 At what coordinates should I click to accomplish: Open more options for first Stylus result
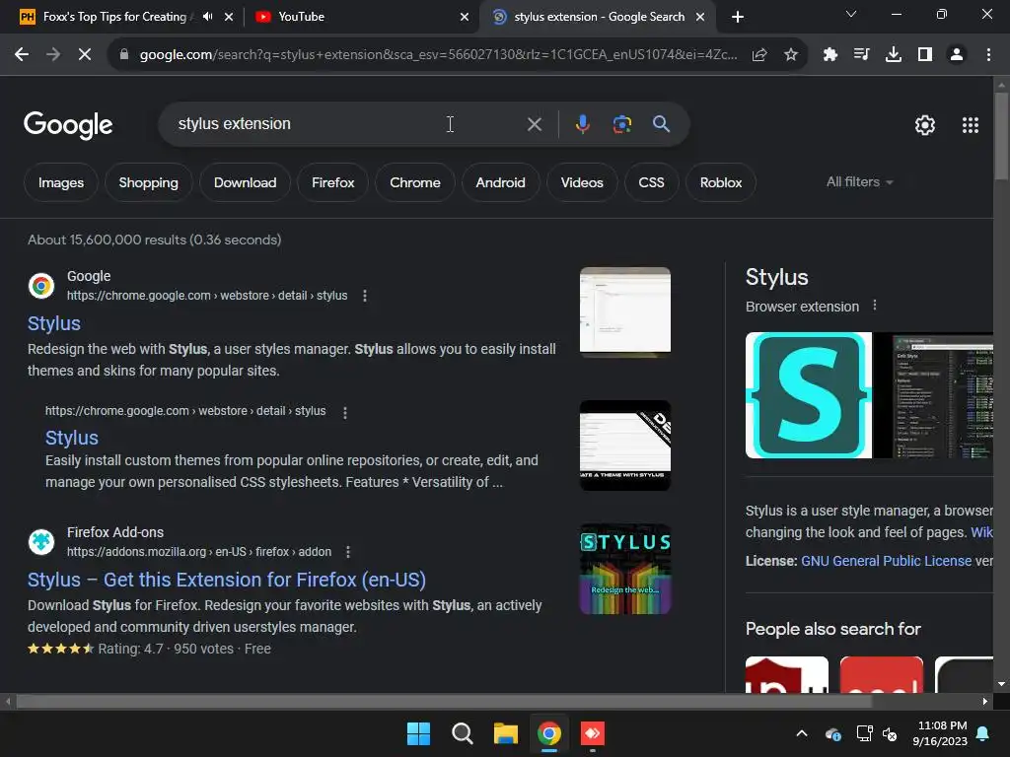point(365,296)
